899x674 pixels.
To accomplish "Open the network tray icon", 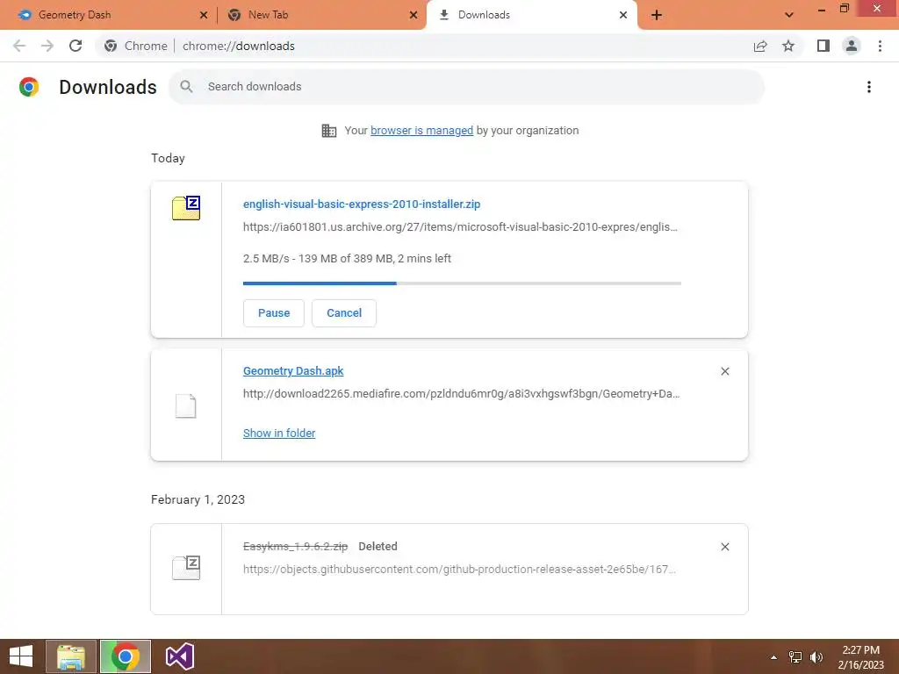I will pos(795,657).
